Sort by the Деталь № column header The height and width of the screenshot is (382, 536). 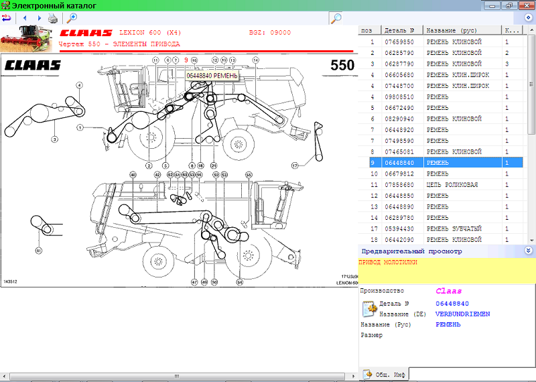[403, 30]
